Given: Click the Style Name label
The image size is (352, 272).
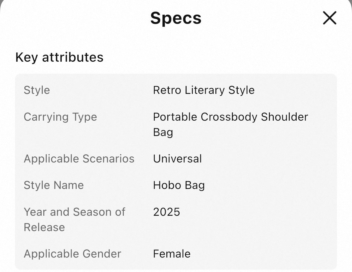Looking at the screenshot, I should pyautogui.click(x=54, y=185).
